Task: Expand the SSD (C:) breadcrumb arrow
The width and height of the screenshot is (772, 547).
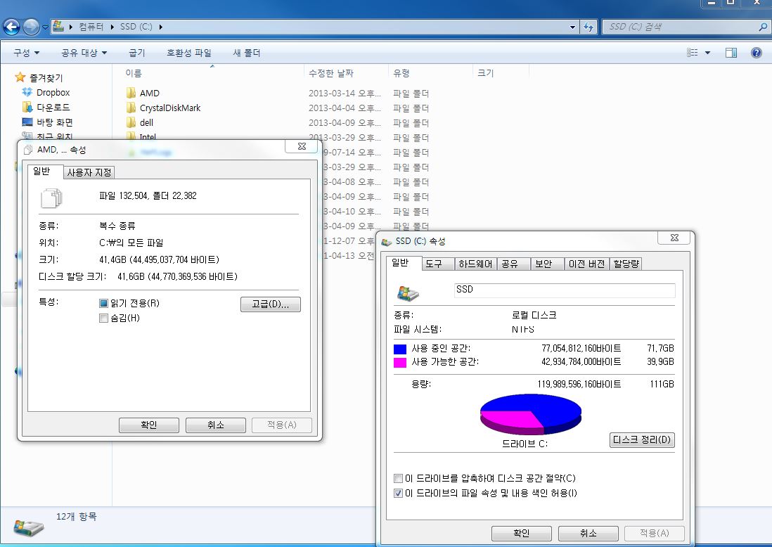Action: tap(160, 27)
